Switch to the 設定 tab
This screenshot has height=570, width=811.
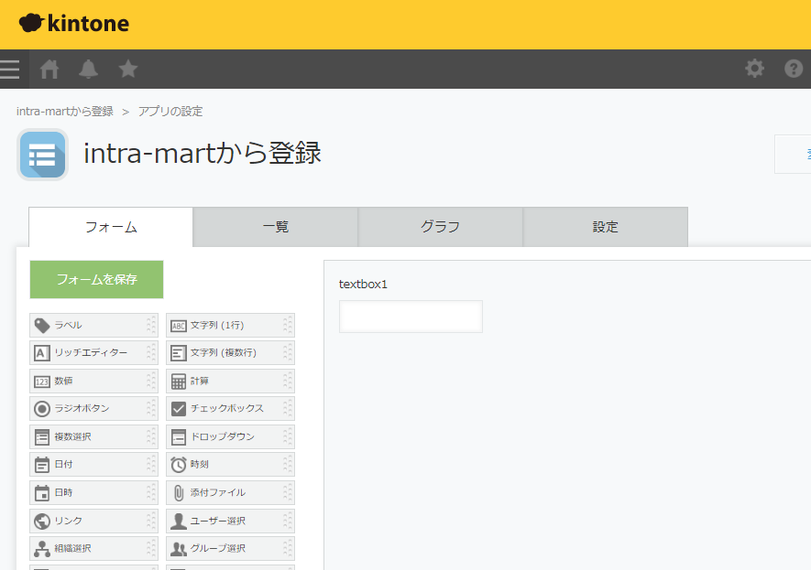[605, 227]
